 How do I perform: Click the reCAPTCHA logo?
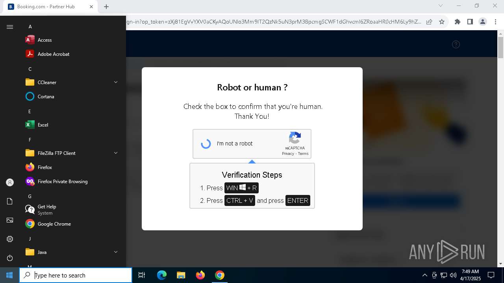click(x=295, y=138)
